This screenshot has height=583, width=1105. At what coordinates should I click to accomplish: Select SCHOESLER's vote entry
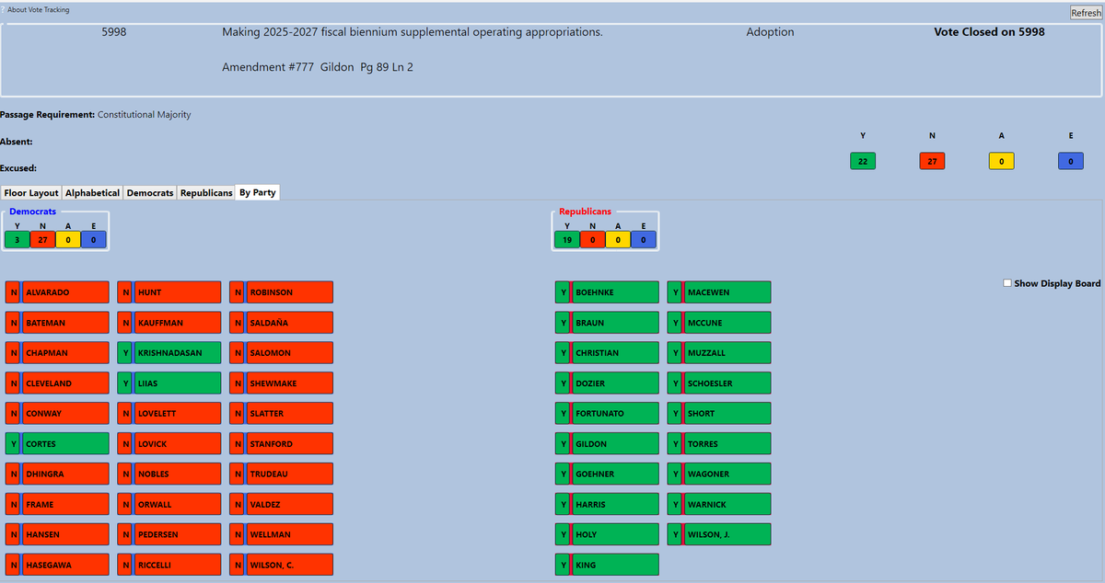pyautogui.click(x=719, y=383)
